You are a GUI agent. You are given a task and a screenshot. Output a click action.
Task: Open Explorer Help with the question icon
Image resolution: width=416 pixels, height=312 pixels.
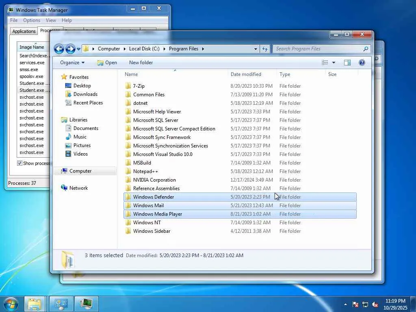click(x=362, y=63)
